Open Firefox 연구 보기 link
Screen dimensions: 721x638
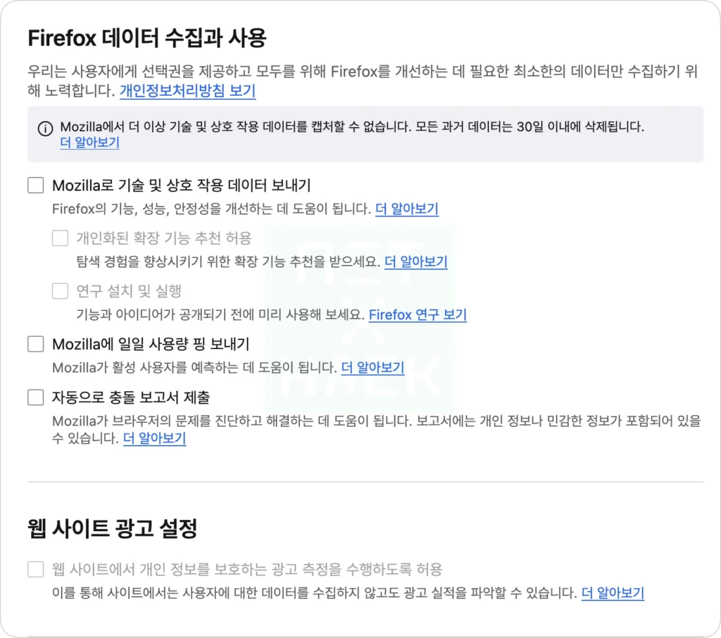tap(418, 314)
